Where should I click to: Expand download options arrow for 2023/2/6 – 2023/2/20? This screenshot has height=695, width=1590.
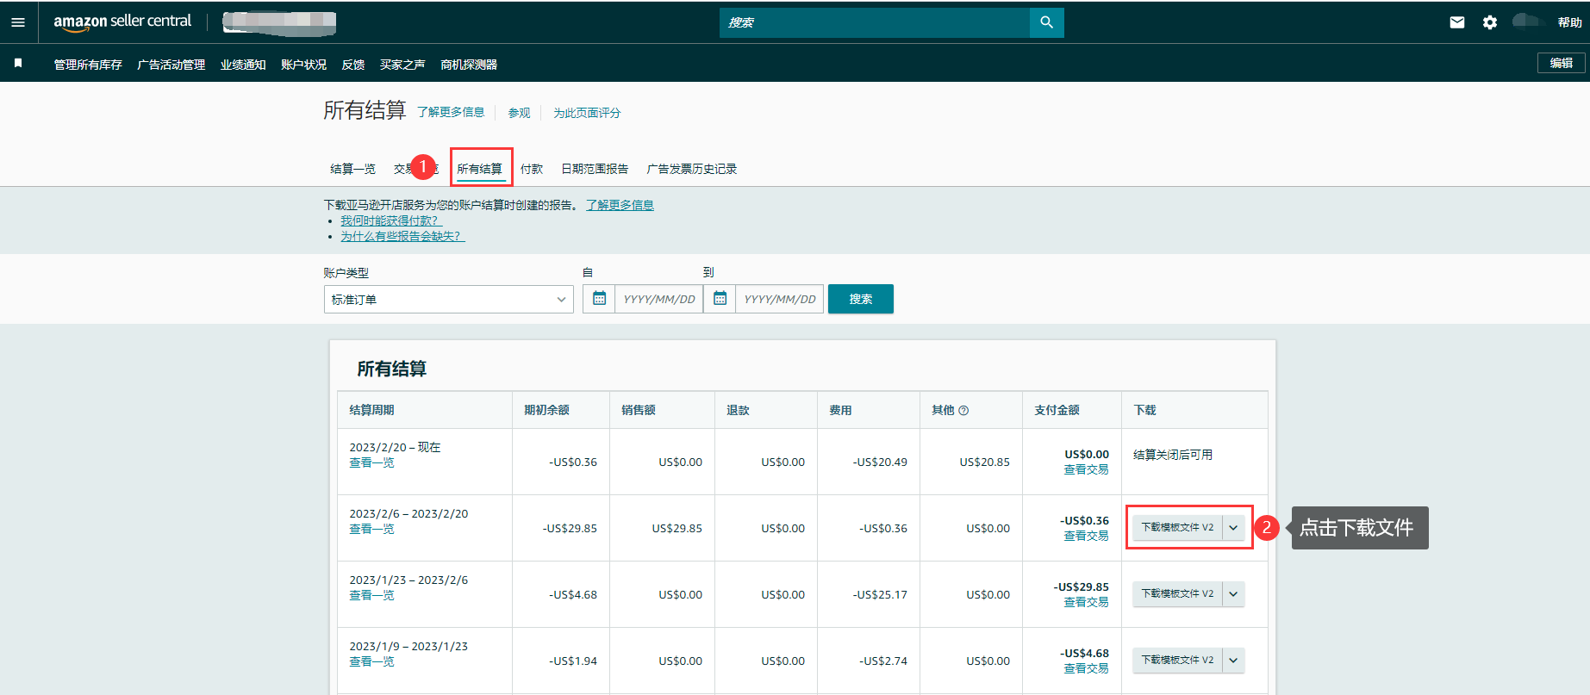1233,528
